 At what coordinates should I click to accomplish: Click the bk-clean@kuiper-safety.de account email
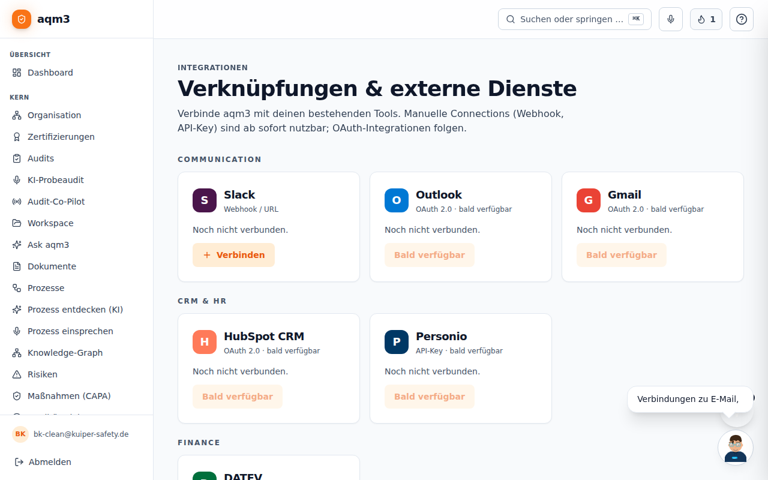click(81, 434)
